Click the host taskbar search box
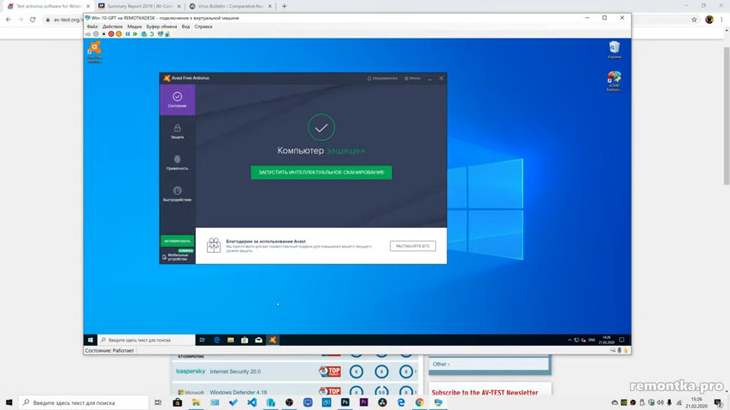 point(84,402)
